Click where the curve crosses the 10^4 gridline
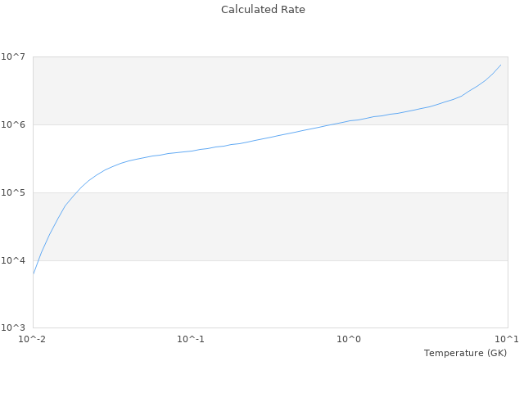Image resolution: width=524 pixels, height=393 pixels. (x=38, y=260)
